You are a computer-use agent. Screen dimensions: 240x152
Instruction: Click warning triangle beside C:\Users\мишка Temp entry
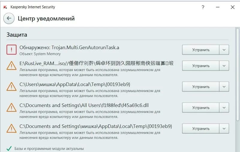click(x=11, y=87)
